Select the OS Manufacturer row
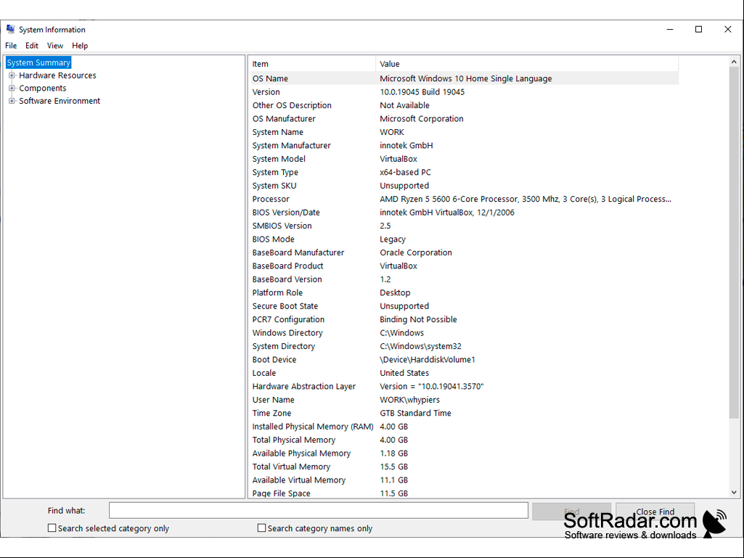The image size is (744, 558). tap(465, 118)
